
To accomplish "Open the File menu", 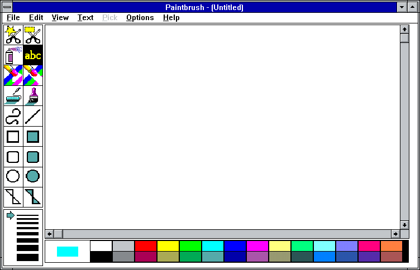I will click(x=13, y=18).
